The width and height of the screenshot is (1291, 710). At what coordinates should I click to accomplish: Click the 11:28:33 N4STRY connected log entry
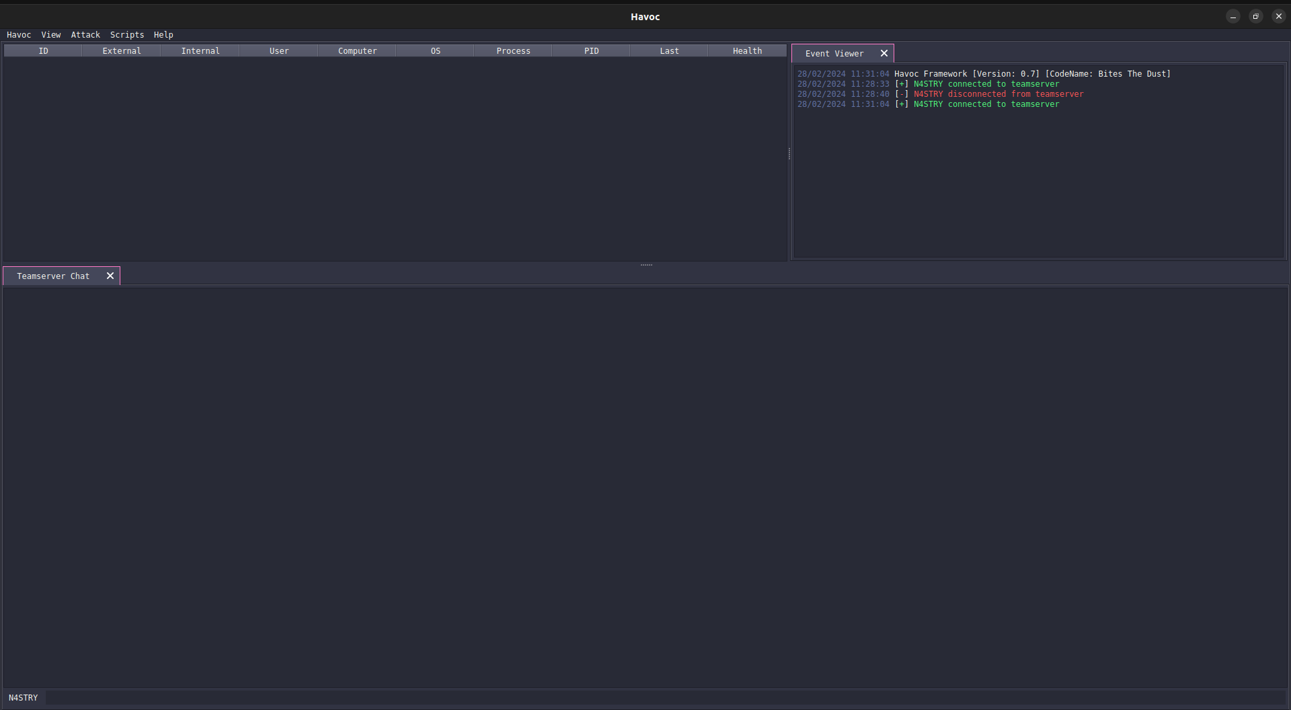tap(928, 84)
